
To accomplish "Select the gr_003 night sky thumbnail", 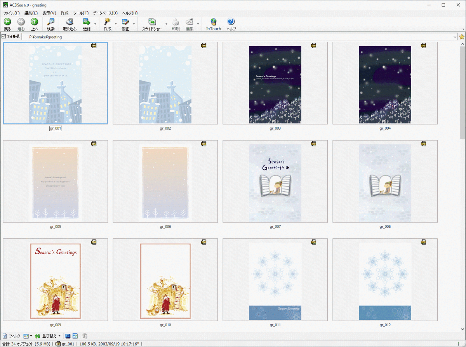I will (x=275, y=83).
